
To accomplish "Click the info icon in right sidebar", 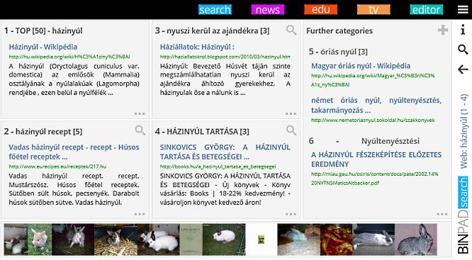I will coord(463,30).
